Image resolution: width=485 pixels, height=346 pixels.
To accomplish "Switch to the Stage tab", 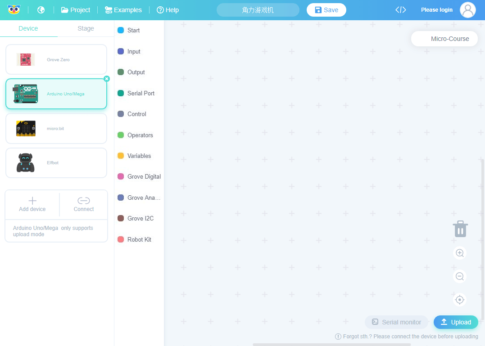I will pos(86,28).
